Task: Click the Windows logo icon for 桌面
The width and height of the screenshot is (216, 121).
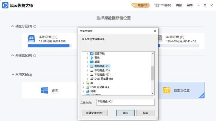Action: (x=44, y=90)
